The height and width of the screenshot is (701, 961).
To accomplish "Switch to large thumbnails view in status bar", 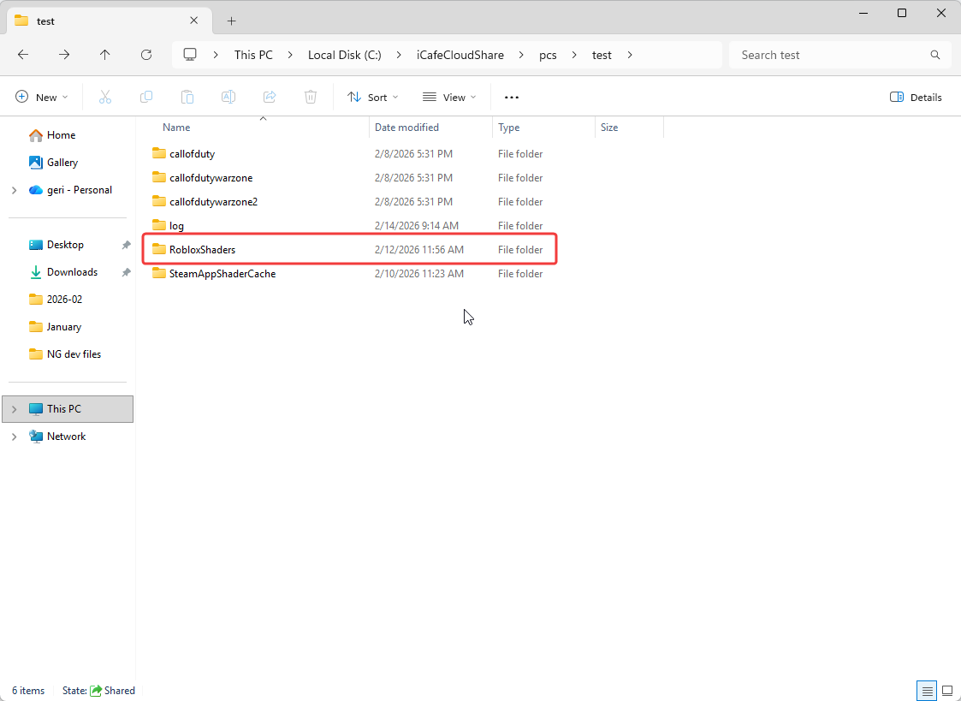I will coord(947,691).
